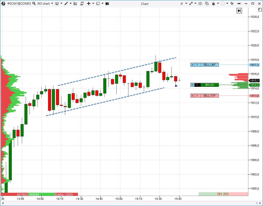Jump to latest bar arrow button
The height and width of the screenshot is (206, 263).
click(239, 11)
